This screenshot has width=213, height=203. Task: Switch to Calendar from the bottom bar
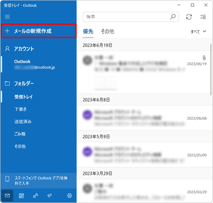tap(21, 196)
